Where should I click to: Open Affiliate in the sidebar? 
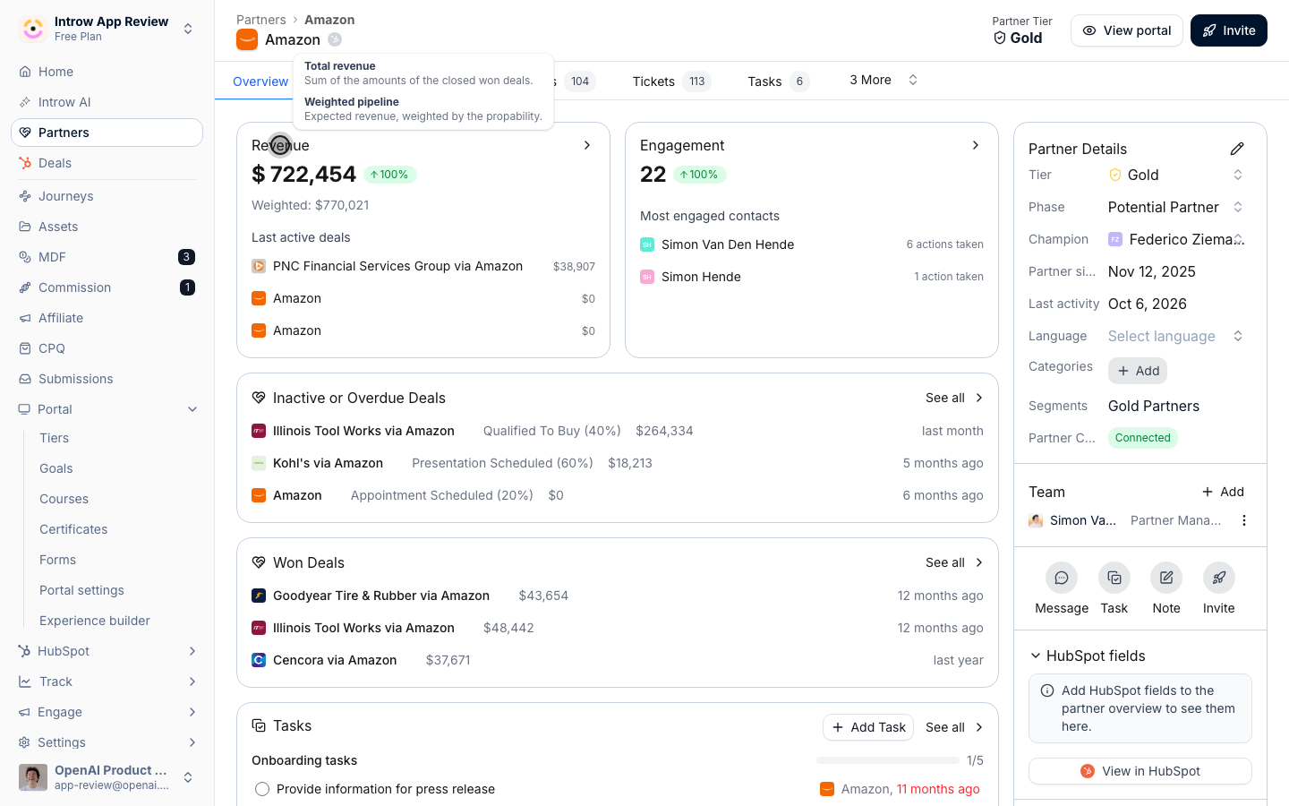[x=107, y=318]
